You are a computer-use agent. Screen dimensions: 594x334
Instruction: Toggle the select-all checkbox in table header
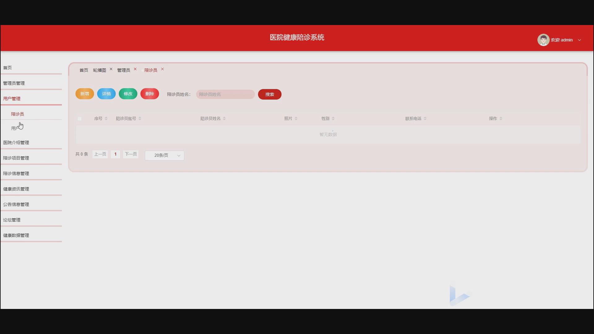click(x=80, y=119)
